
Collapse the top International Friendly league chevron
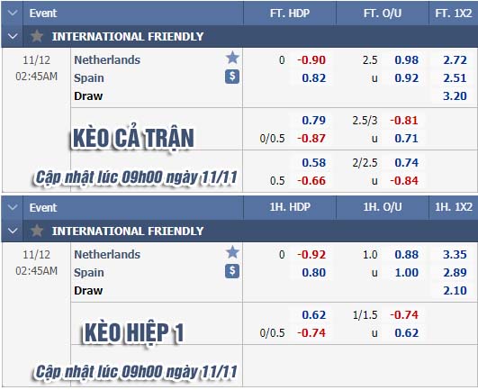click(x=13, y=36)
